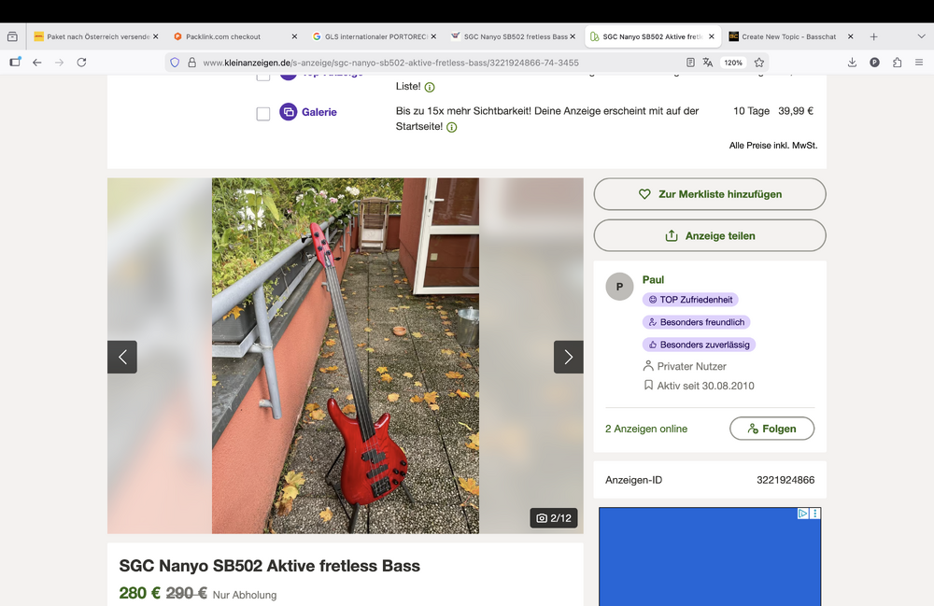Viewport: 934px width, 606px height.
Task: Switch to the Packlink.com checkout tab
Action: point(224,36)
